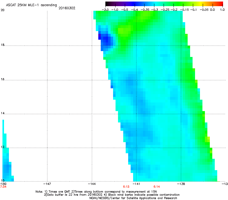Viewport: 228px width, 200px height.
Task: Select the 20160302 date under the title
Action: pyautogui.click(x=67, y=8)
